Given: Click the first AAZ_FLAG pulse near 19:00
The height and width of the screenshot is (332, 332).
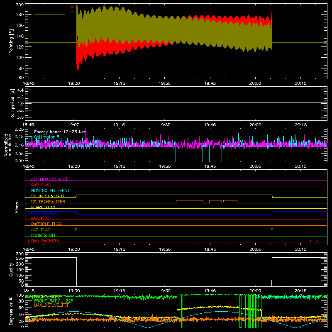Looking at the screenshot, I should pos(76,230).
